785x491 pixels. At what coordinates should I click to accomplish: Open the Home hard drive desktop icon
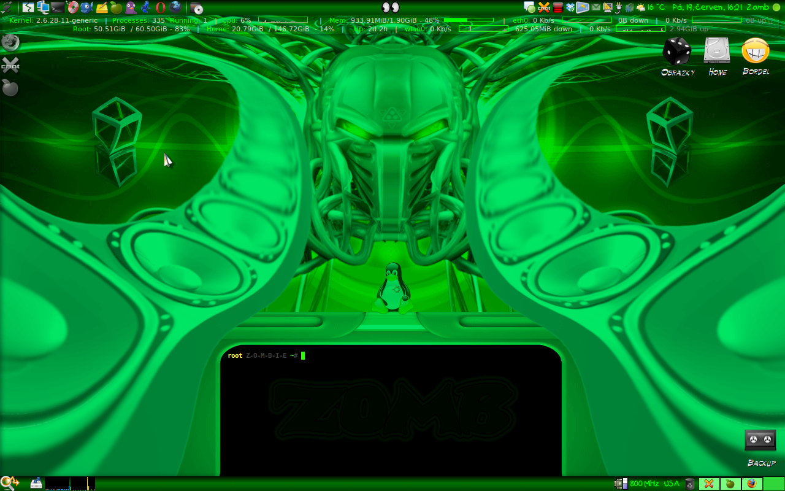tap(718, 56)
